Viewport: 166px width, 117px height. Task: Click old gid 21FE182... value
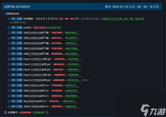coord(61,59)
